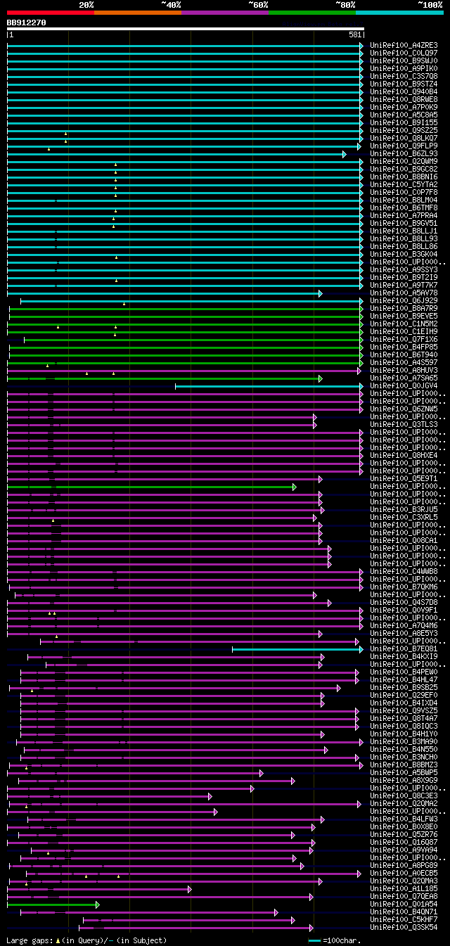450x946 pixels.
Task: Click the cyan alignment bar for B7EQ81
Action: tap(298, 649)
